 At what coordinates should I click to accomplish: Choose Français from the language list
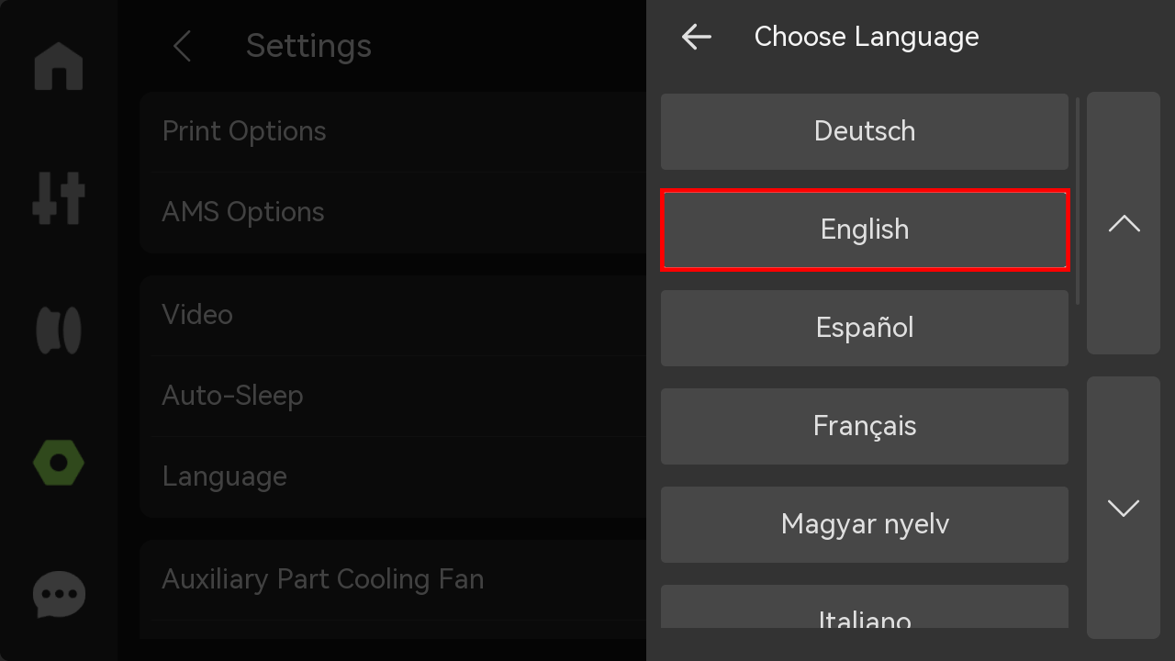pos(865,426)
